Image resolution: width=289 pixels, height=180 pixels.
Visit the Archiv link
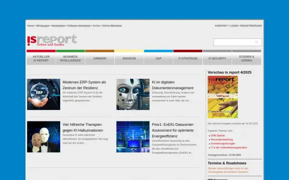(96, 26)
